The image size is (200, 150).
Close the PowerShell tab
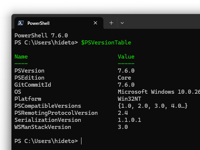[x=96, y=23]
